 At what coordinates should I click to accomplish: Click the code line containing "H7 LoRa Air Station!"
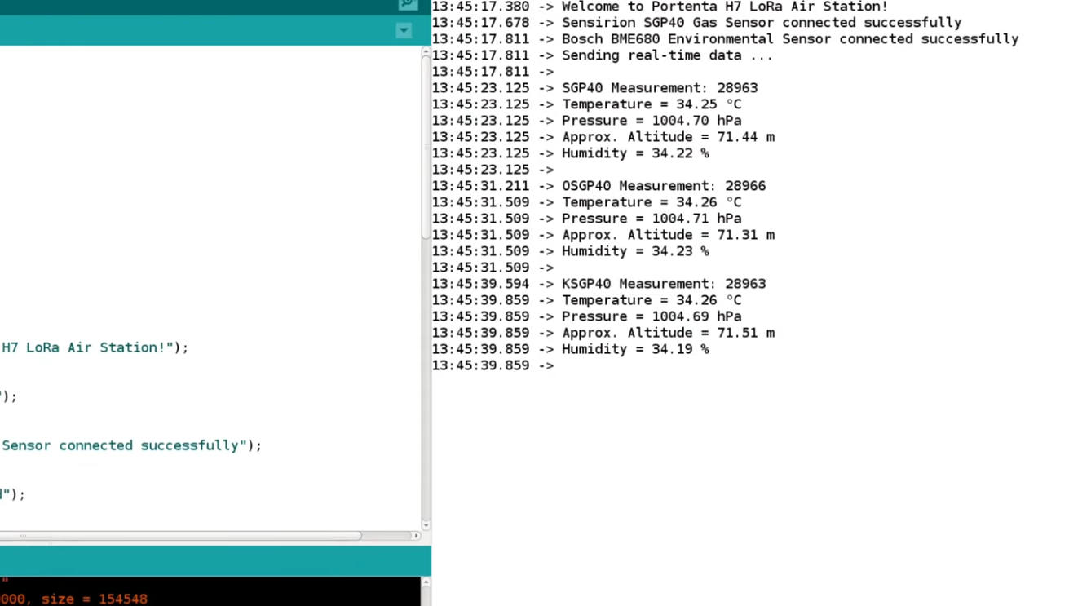(95, 347)
